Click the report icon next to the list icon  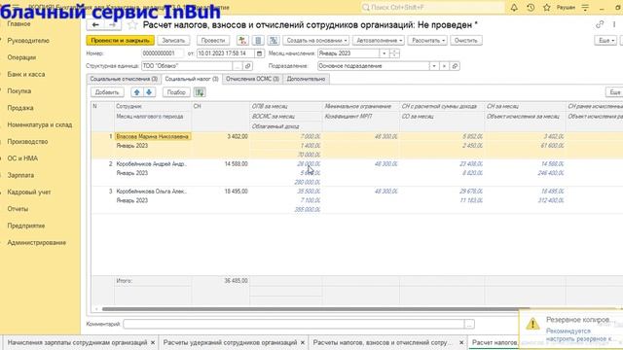click(x=274, y=41)
